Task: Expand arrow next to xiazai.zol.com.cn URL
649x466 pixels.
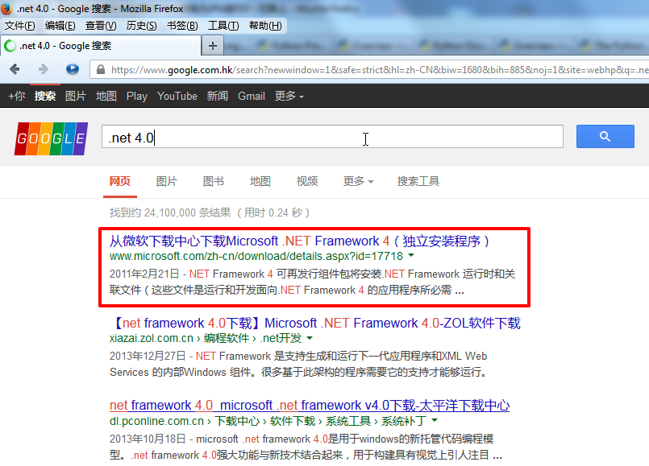Action: point(310,338)
